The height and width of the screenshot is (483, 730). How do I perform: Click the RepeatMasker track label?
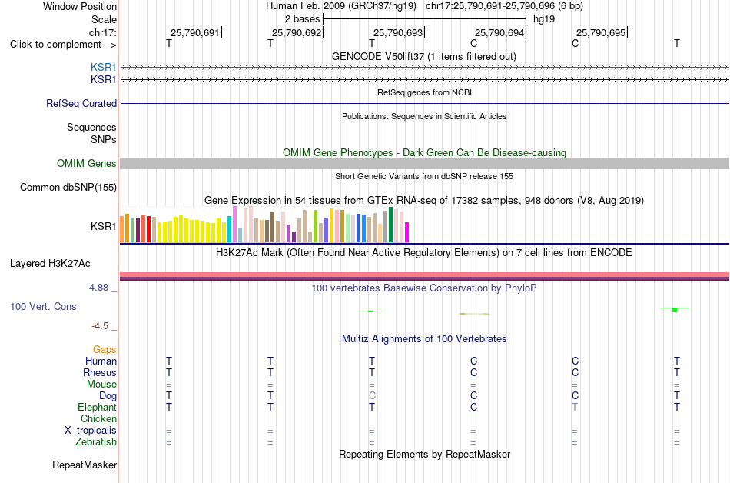pos(85,465)
